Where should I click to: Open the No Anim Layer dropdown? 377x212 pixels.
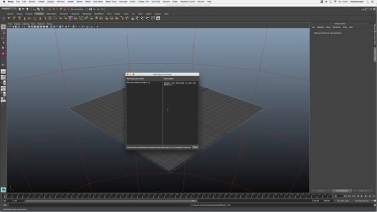point(343,201)
